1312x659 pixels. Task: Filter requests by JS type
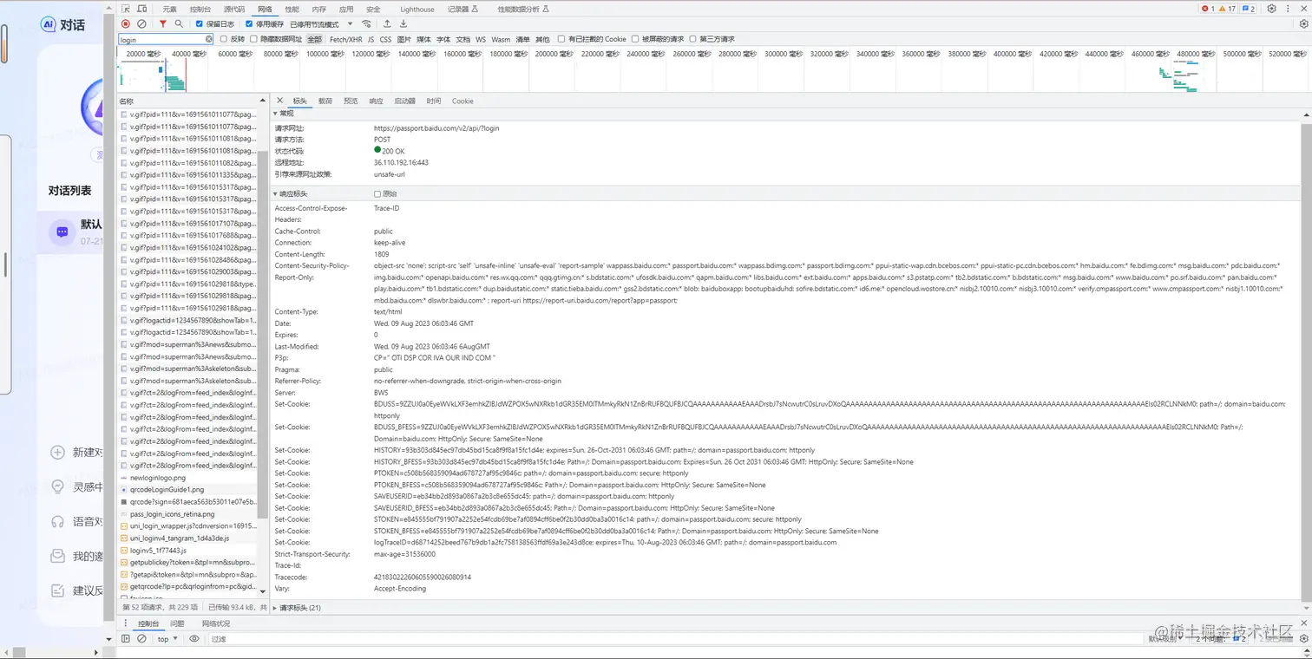371,39
